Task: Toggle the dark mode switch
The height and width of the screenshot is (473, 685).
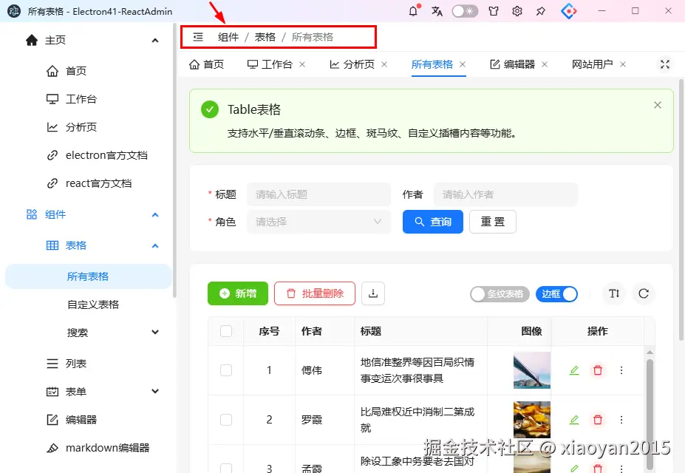Action: tap(465, 11)
